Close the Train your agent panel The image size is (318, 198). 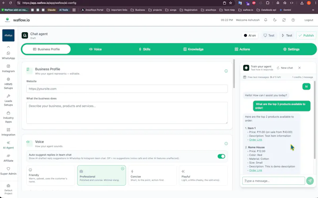pyautogui.click(x=300, y=68)
